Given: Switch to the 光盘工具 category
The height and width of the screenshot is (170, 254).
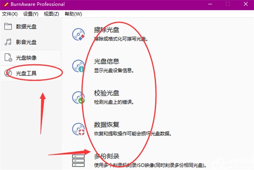Looking at the screenshot, I should (x=31, y=73).
